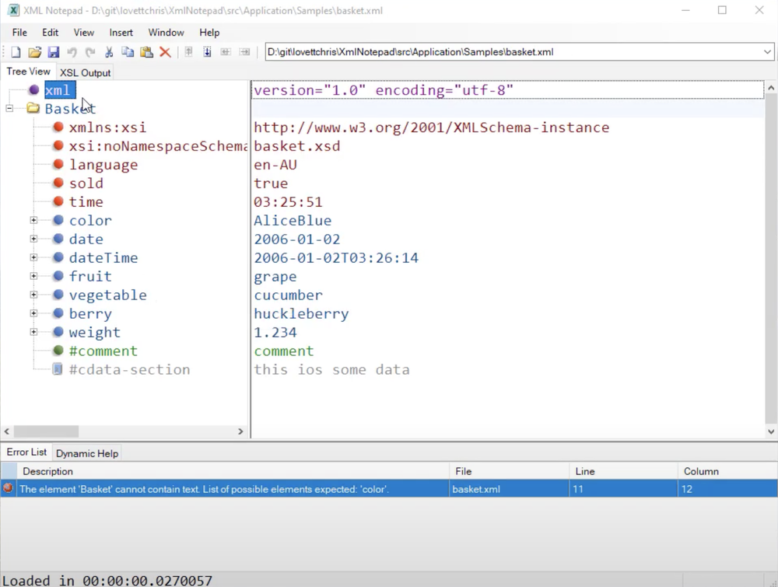Screen dimensions: 778x587
Task: Switch to the XSL Output tab
Action: [85, 72]
